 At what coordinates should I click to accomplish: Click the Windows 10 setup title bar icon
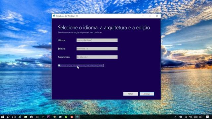pos(54,16)
